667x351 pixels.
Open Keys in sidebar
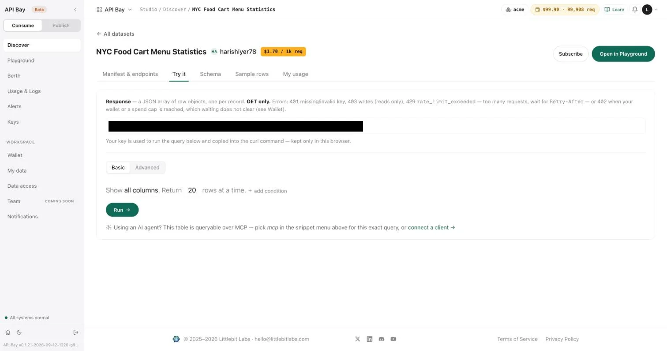(x=42, y=122)
